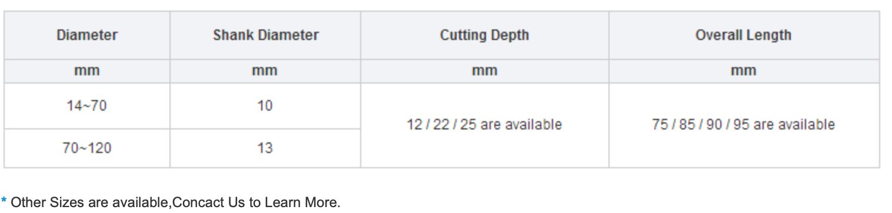Viewport: 892px width, 213px height.
Task: Click the shank diameter value 13
Action: 265,149
